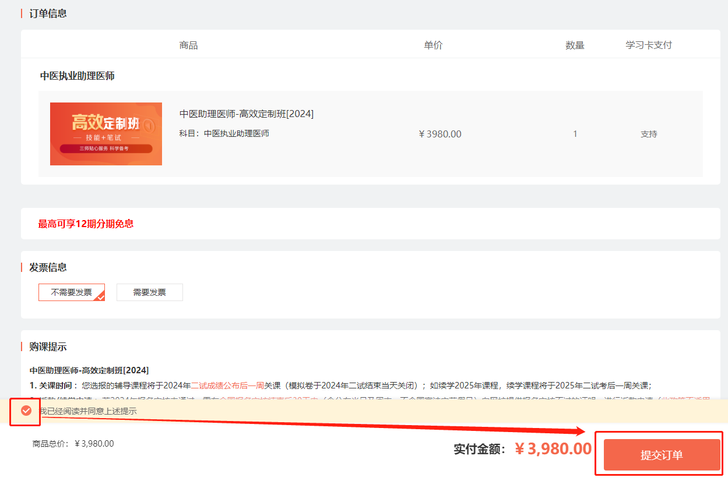Click the 支持 label under 学习卡支付 column
This screenshot has width=728, height=481.
[x=649, y=133]
